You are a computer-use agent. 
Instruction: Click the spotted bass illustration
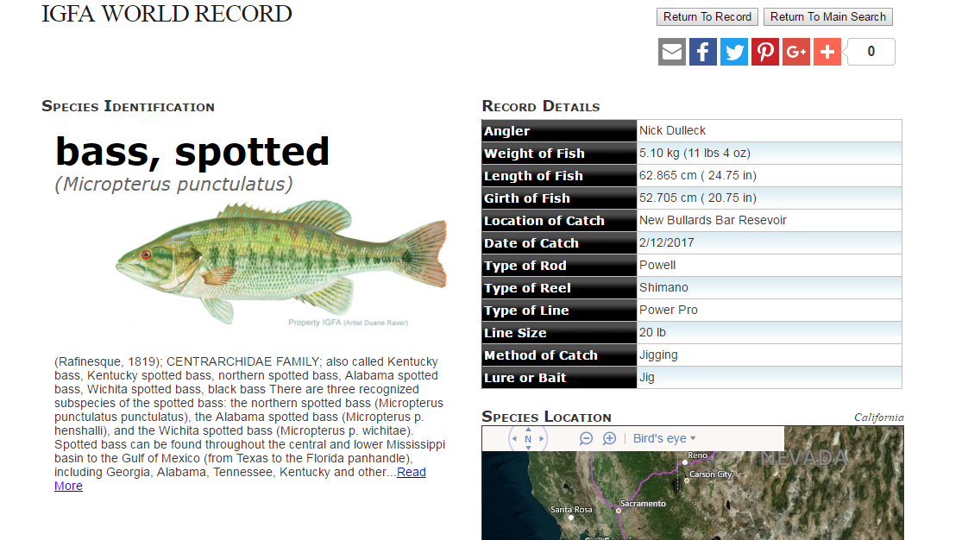coord(281,261)
